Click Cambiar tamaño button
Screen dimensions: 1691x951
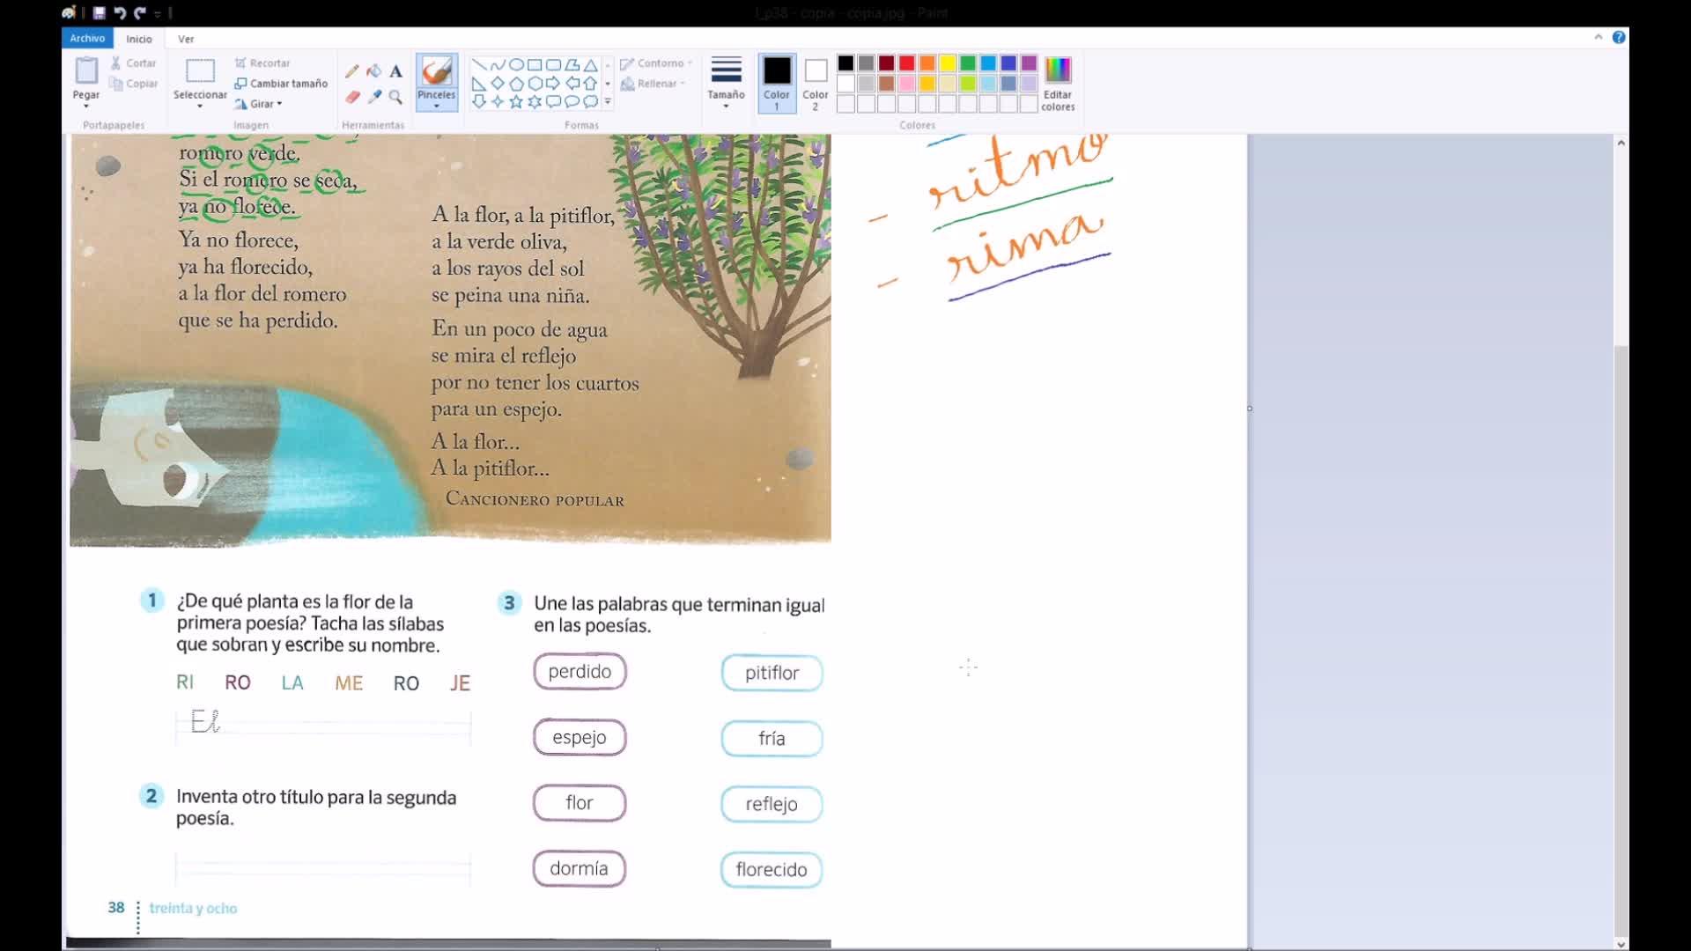(281, 84)
